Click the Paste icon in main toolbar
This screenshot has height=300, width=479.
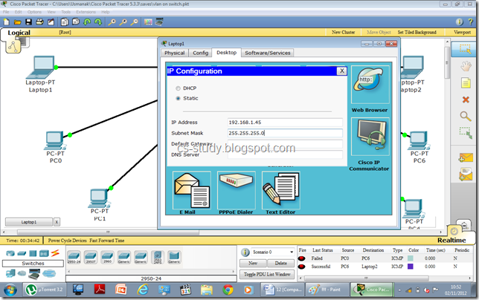76,22
